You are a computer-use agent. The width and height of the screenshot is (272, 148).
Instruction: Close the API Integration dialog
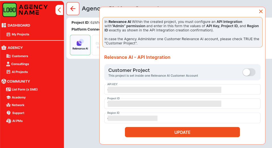(x=261, y=11)
